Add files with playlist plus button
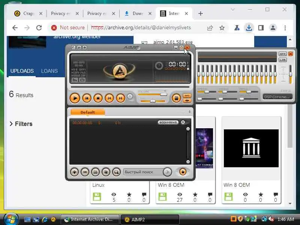Viewport: 300px width, 225px height. tap(74, 172)
